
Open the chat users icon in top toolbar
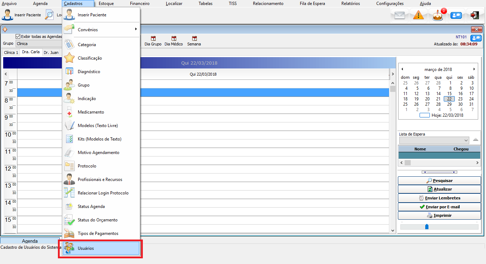[456, 16]
